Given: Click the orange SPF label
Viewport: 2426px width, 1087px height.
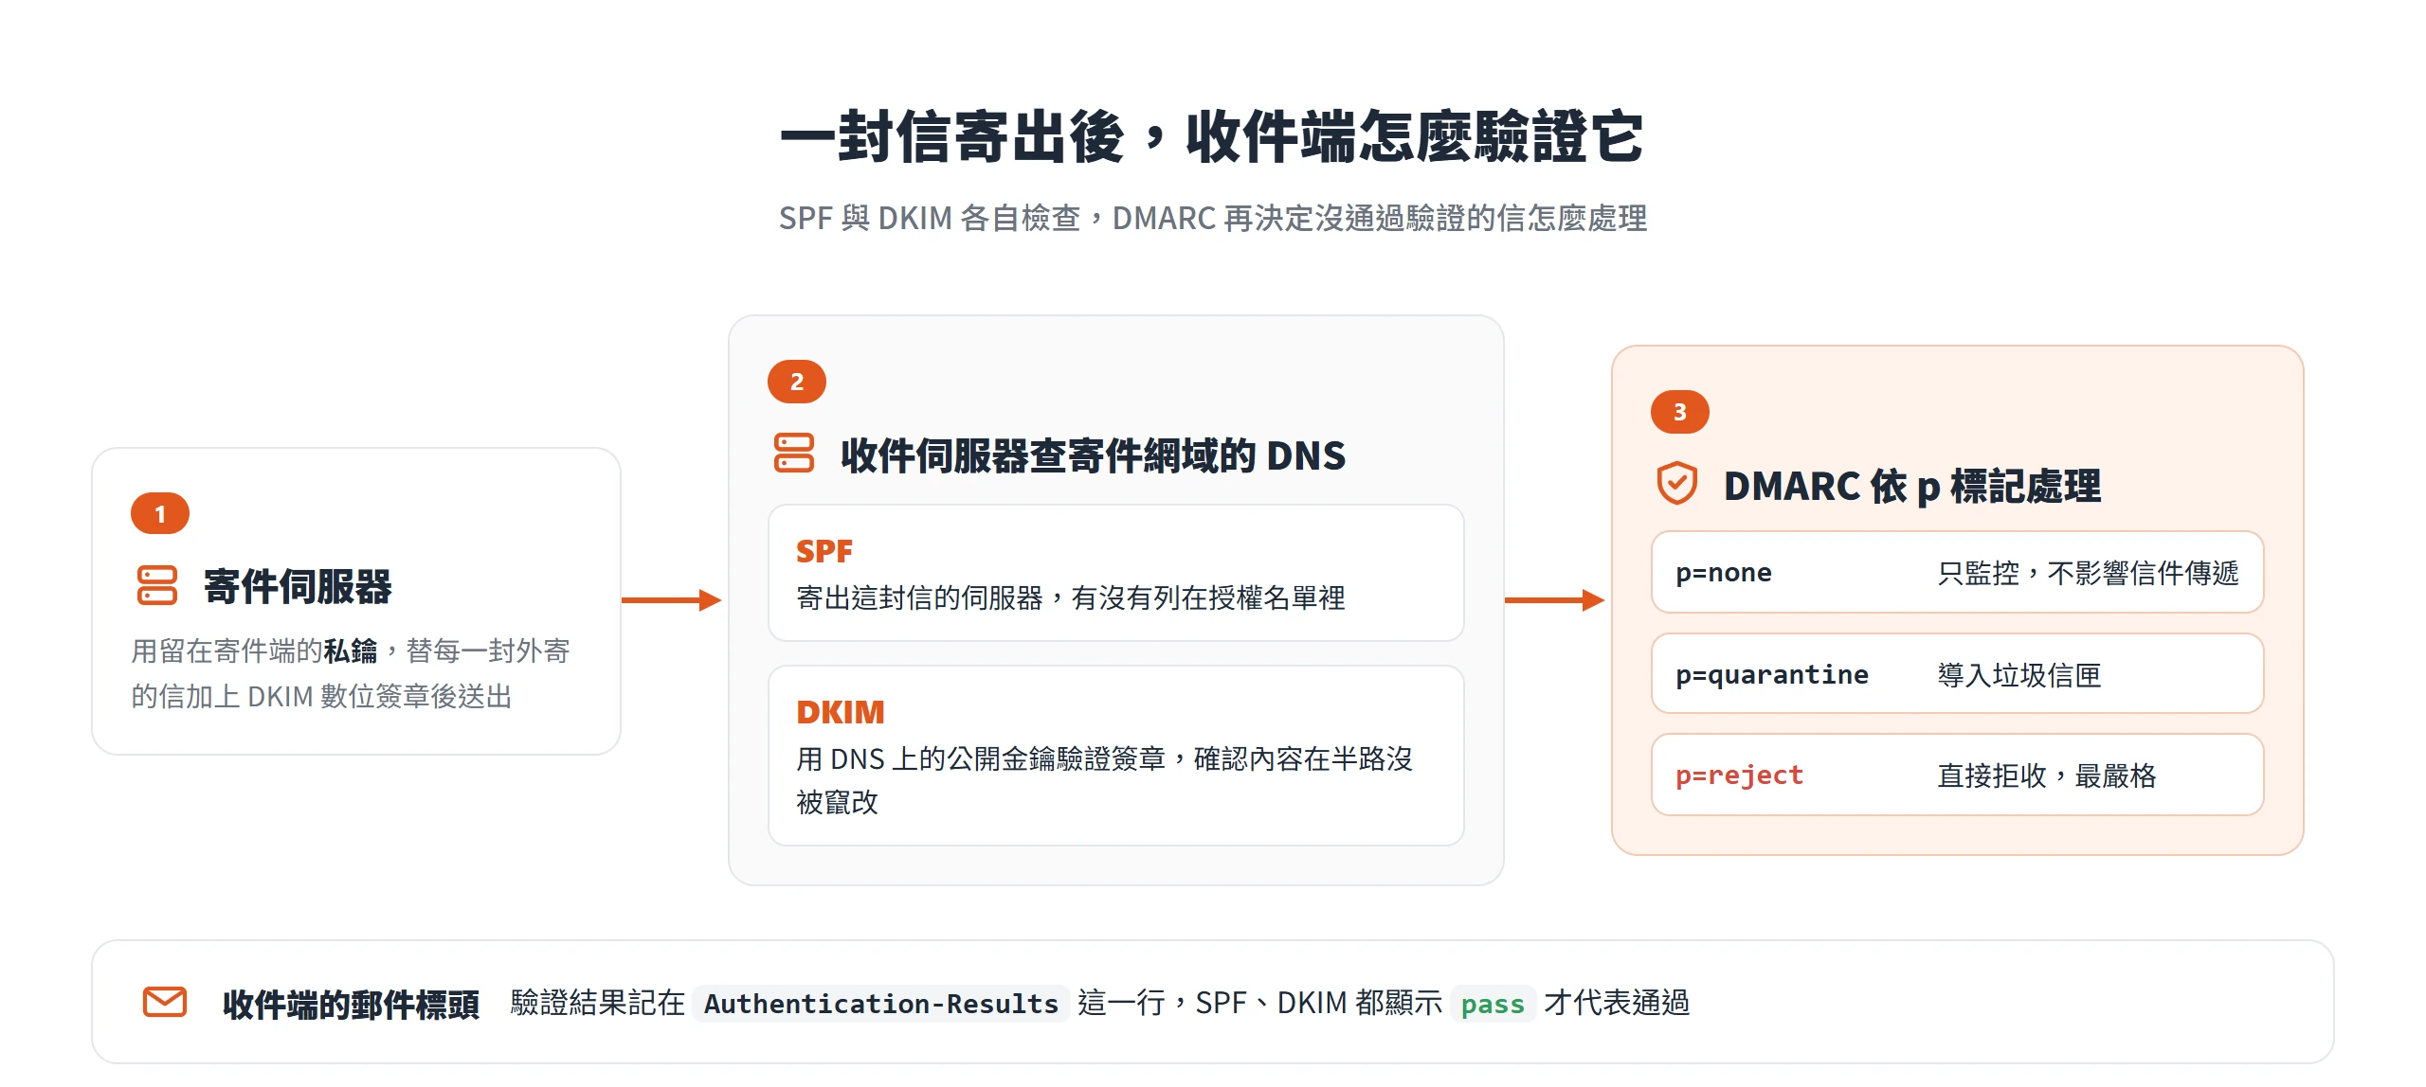Looking at the screenshot, I should click(x=824, y=551).
